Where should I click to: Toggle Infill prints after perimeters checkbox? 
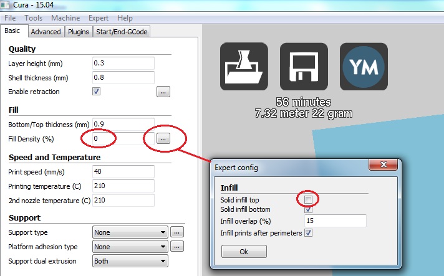(x=308, y=233)
